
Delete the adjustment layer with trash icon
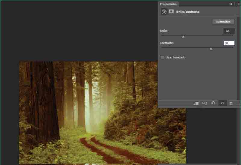pyautogui.click(x=231, y=103)
